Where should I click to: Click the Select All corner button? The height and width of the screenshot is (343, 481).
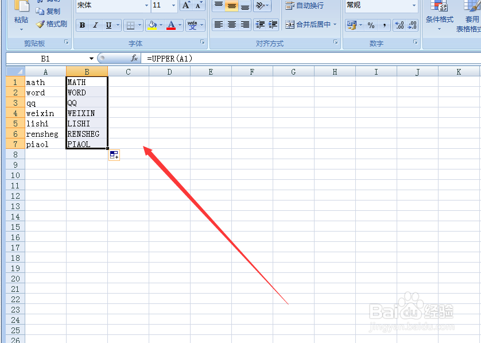click(x=15, y=72)
